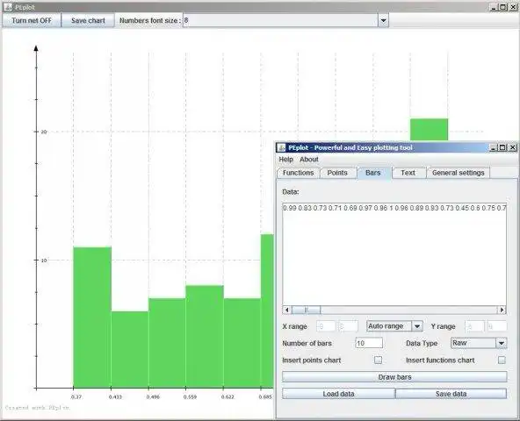Open the About menu
Viewport: 520px width, 421px height.
(x=309, y=160)
